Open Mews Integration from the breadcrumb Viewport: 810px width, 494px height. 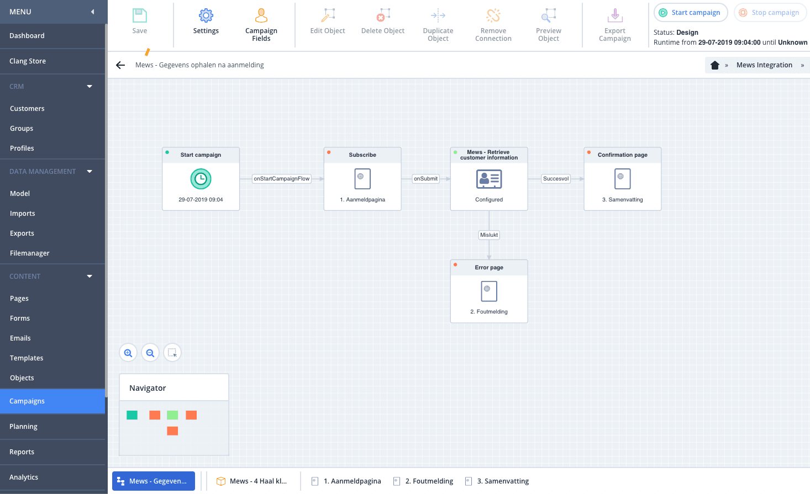point(764,65)
